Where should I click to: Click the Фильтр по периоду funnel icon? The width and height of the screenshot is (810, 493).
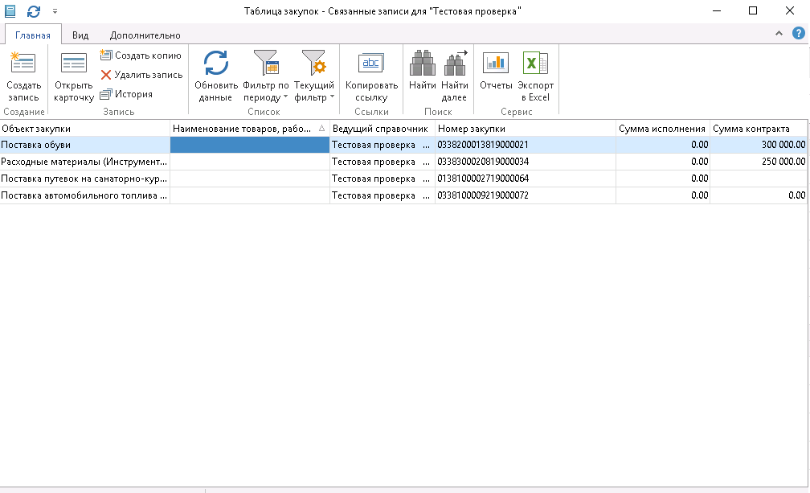[266, 63]
